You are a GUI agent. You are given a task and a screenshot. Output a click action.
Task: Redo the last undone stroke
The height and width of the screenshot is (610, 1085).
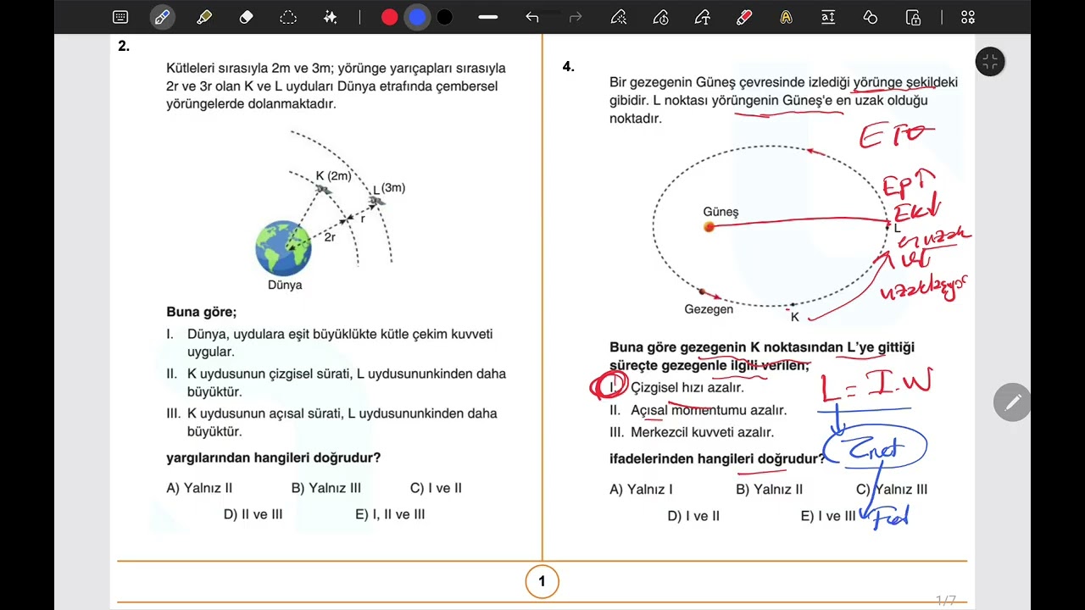click(576, 17)
